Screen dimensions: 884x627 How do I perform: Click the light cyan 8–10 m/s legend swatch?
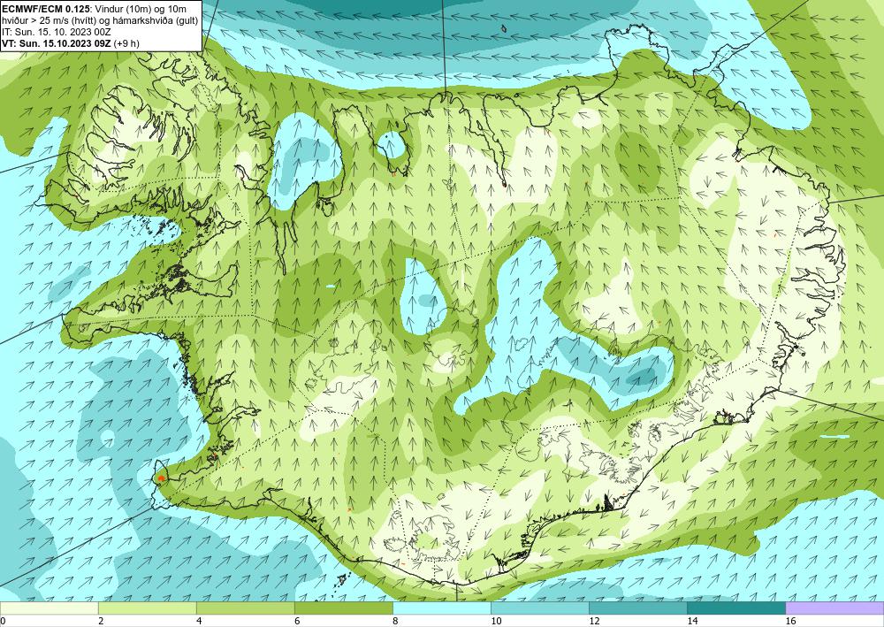pos(442,608)
